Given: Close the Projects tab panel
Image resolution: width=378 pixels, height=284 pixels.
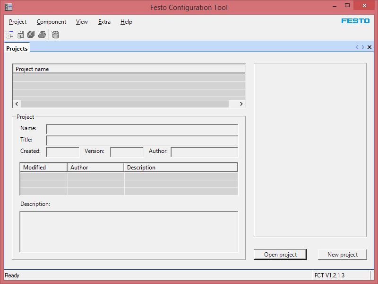Looking at the screenshot, I should 369,47.
